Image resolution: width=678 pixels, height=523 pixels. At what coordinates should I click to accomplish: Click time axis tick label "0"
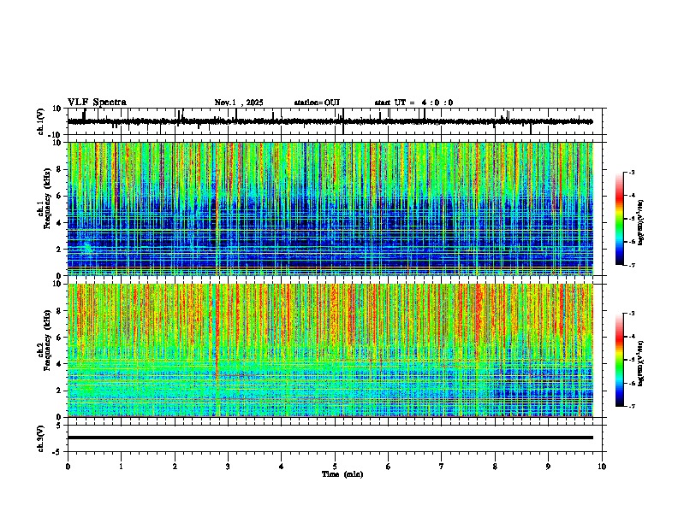point(68,467)
